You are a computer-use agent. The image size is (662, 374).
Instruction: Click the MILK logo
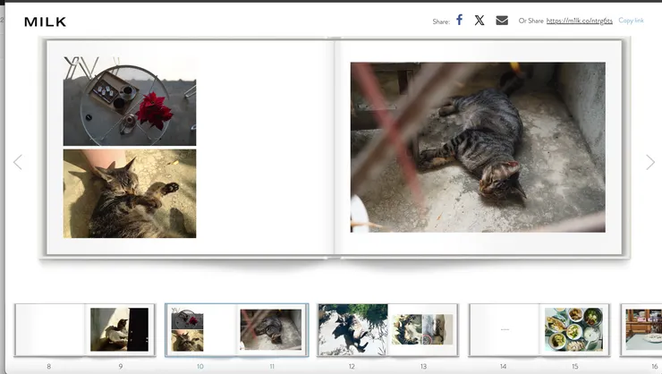tap(45, 21)
